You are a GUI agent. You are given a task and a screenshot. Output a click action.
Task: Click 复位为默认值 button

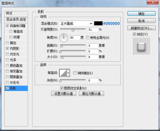(x=91, y=94)
